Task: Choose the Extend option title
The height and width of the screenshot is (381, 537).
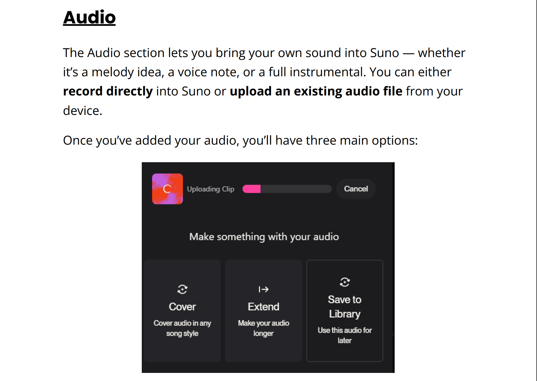Action: 263,307
